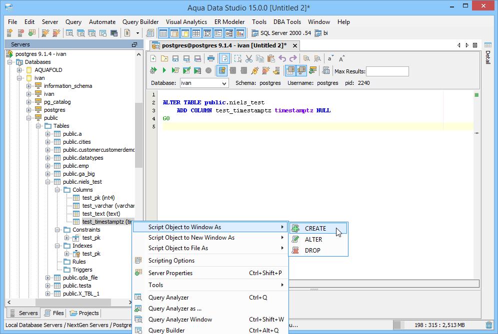Click the Servers tree vertical scrollbar thumb
This screenshot has width=498, height=334.
(x=138, y=135)
